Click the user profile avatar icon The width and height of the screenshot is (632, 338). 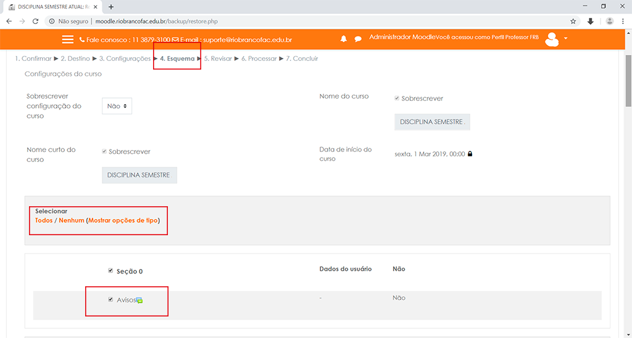[x=552, y=39]
